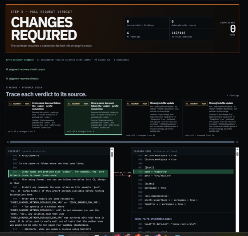The width and height of the screenshot is (248, 236).
Task: Click code line "license.workspace = true"
Action: click(160, 159)
